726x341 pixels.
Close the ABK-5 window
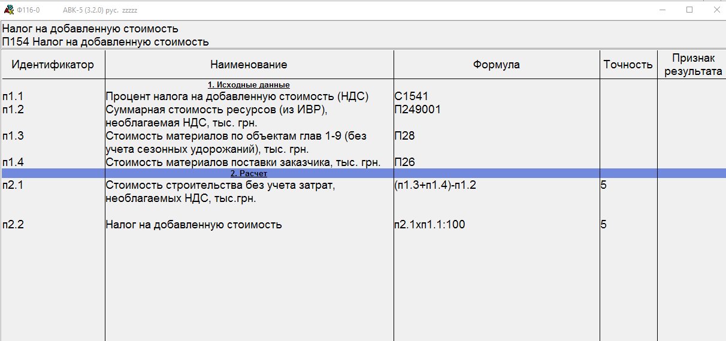716,10
